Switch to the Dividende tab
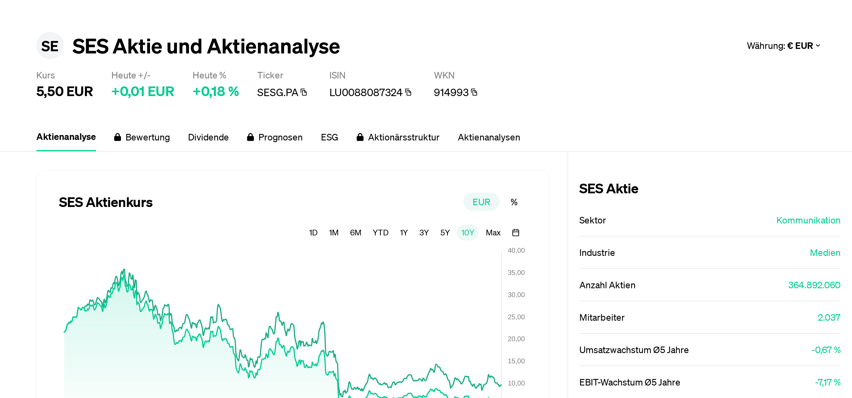Image resolution: width=852 pixels, height=398 pixels. click(208, 137)
